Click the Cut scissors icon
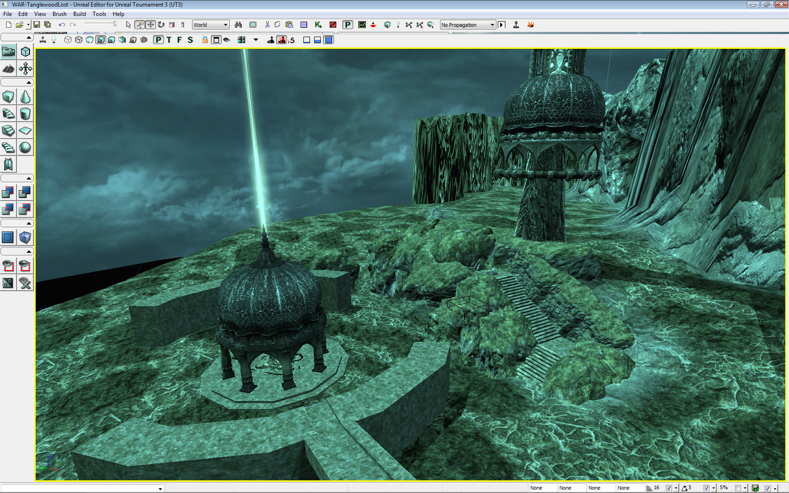Viewport: 789px width, 493px height. point(267,25)
